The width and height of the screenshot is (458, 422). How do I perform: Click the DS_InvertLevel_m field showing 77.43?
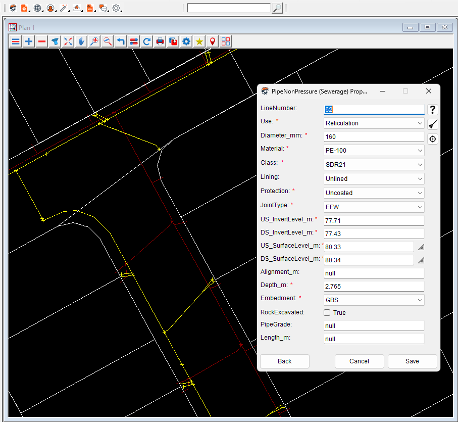coord(374,234)
